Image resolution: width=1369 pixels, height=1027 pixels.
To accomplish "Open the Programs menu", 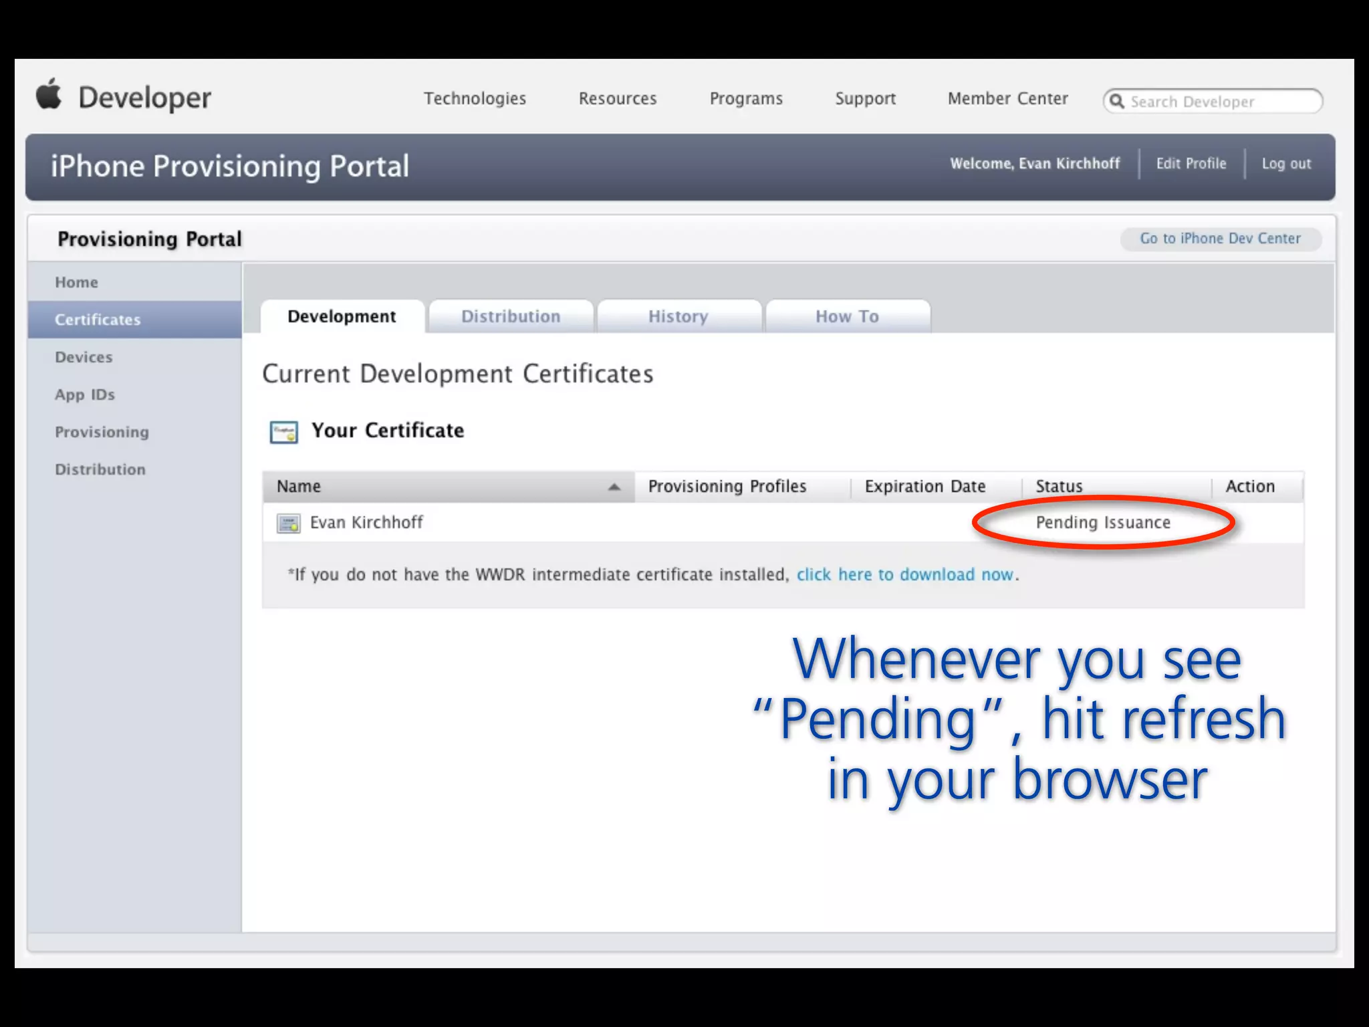I will (x=746, y=98).
